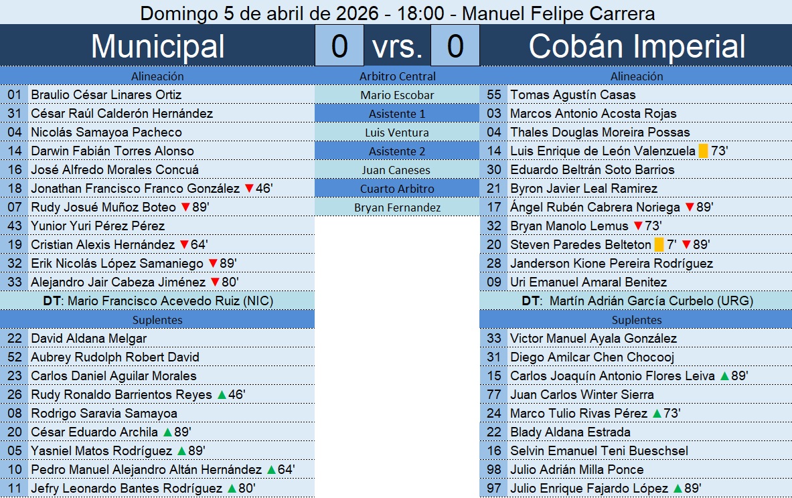Click the red arrow beside Alejandro Jair Cabeza Jiménez
This screenshot has width=792, height=498.
[x=216, y=282]
